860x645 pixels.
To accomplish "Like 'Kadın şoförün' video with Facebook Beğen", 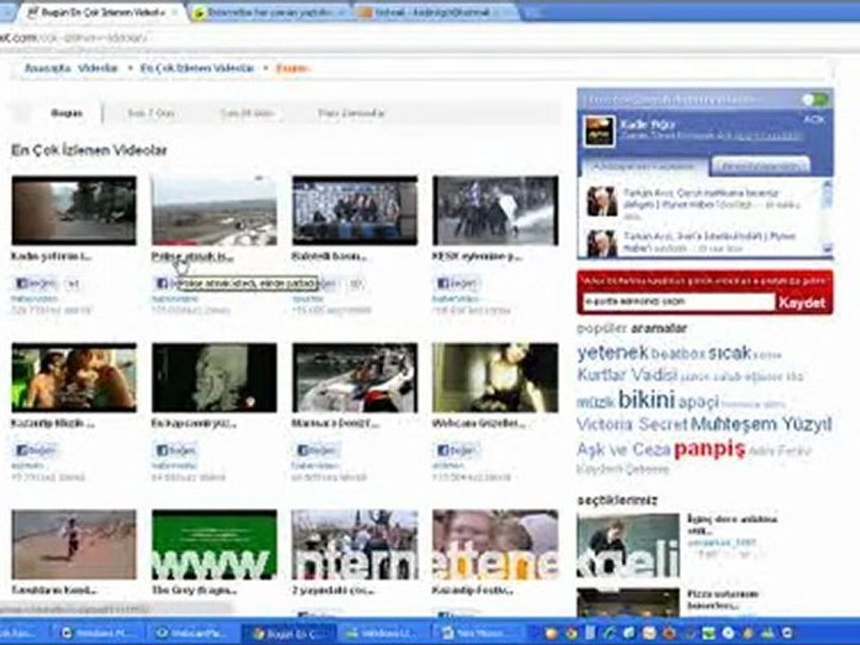I will [36, 284].
